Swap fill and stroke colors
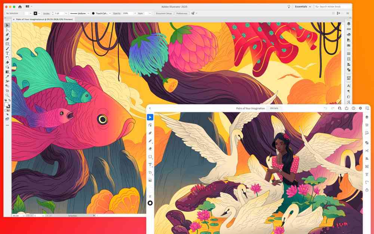 pyautogui.click(x=9, y=100)
